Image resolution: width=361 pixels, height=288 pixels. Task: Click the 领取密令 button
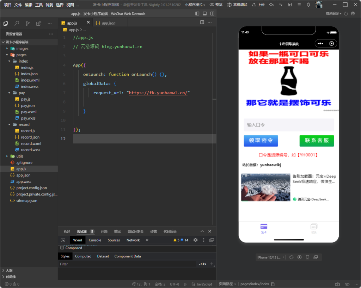pyautogui.click(x=261, y=141)
